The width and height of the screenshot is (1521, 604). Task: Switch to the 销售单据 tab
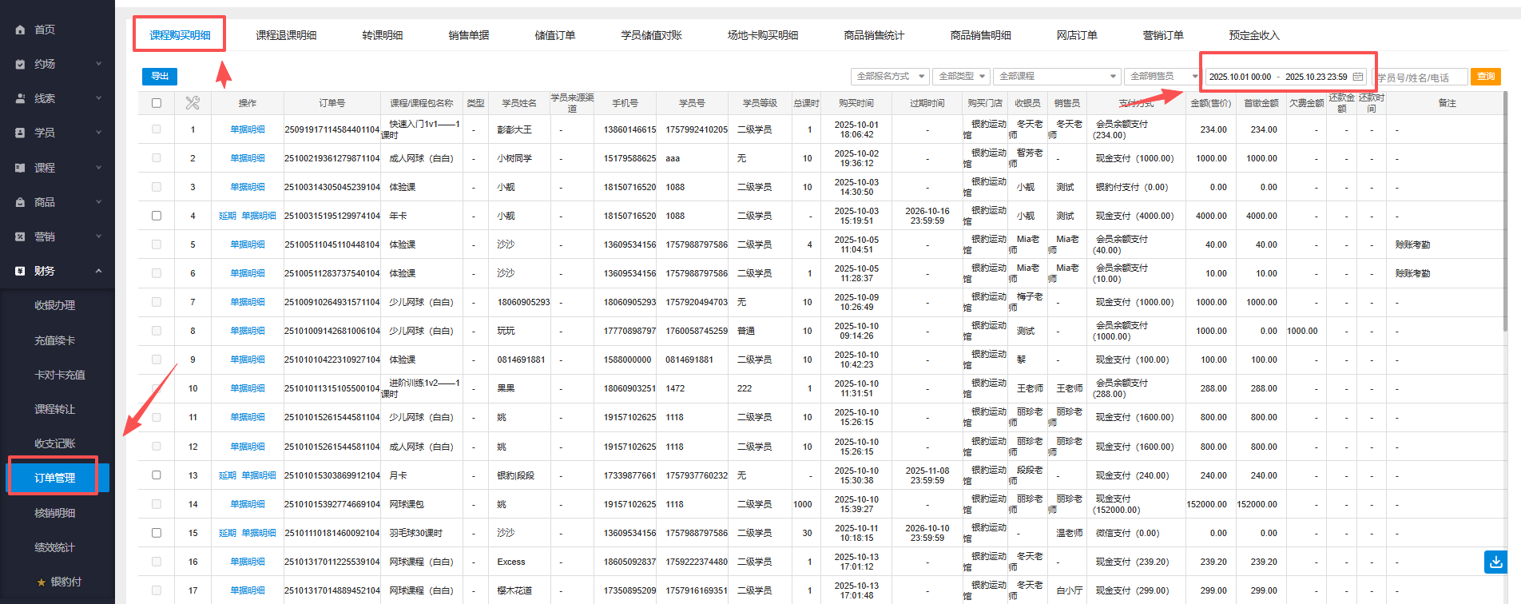(x=469, y=35)
